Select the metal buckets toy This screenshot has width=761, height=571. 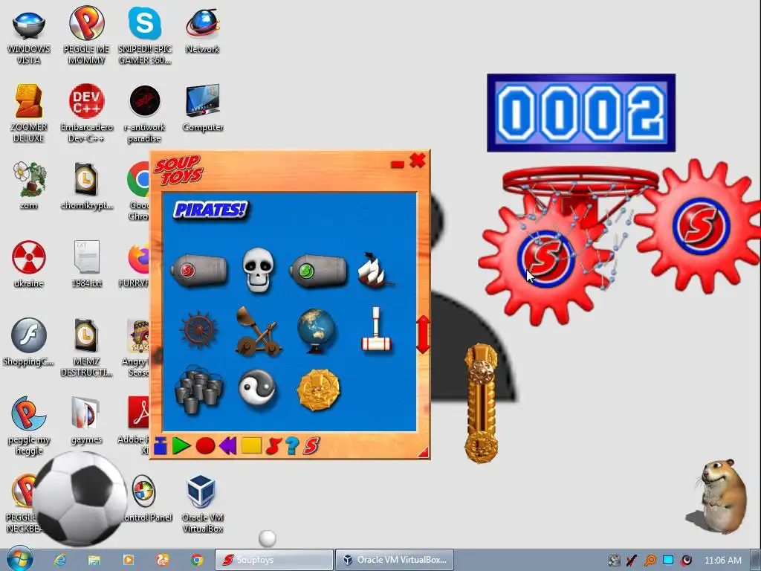coord(199,390)
